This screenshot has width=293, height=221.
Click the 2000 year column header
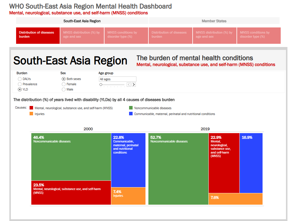point(88,129)
